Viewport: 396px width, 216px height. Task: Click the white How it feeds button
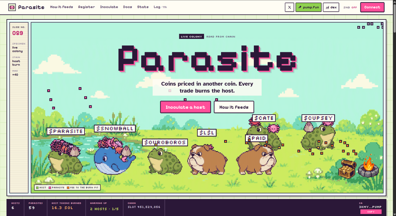click(234, 107)
